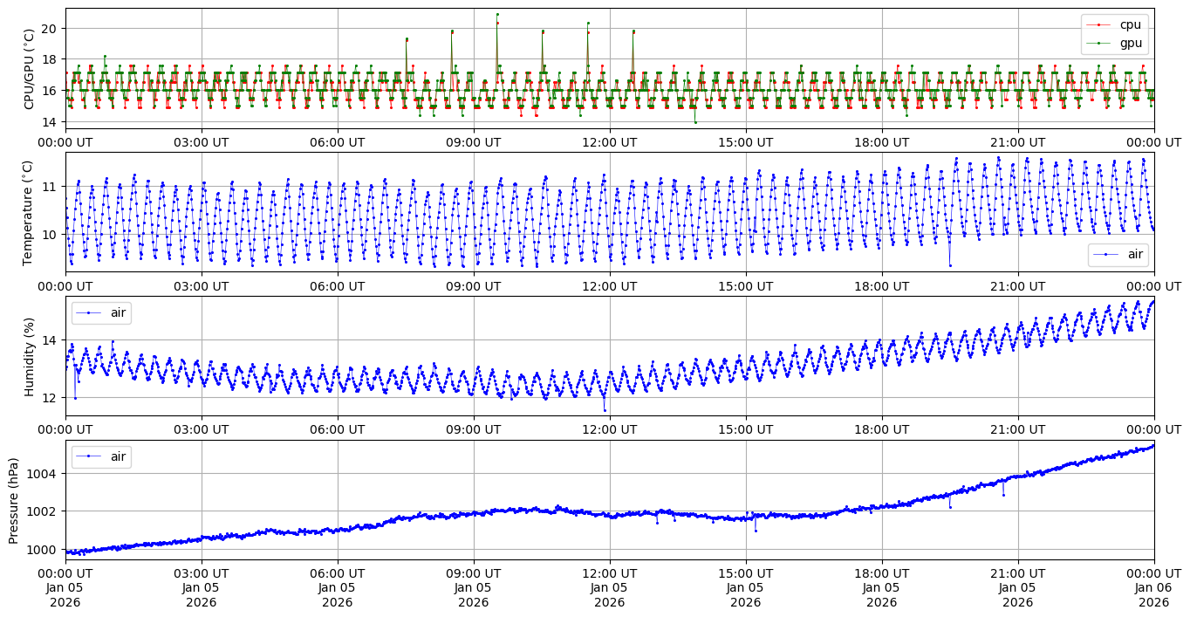Click the CPU/GPU (°C) y-axis label
Screen dimensions: 1190x617
point(29,69)
